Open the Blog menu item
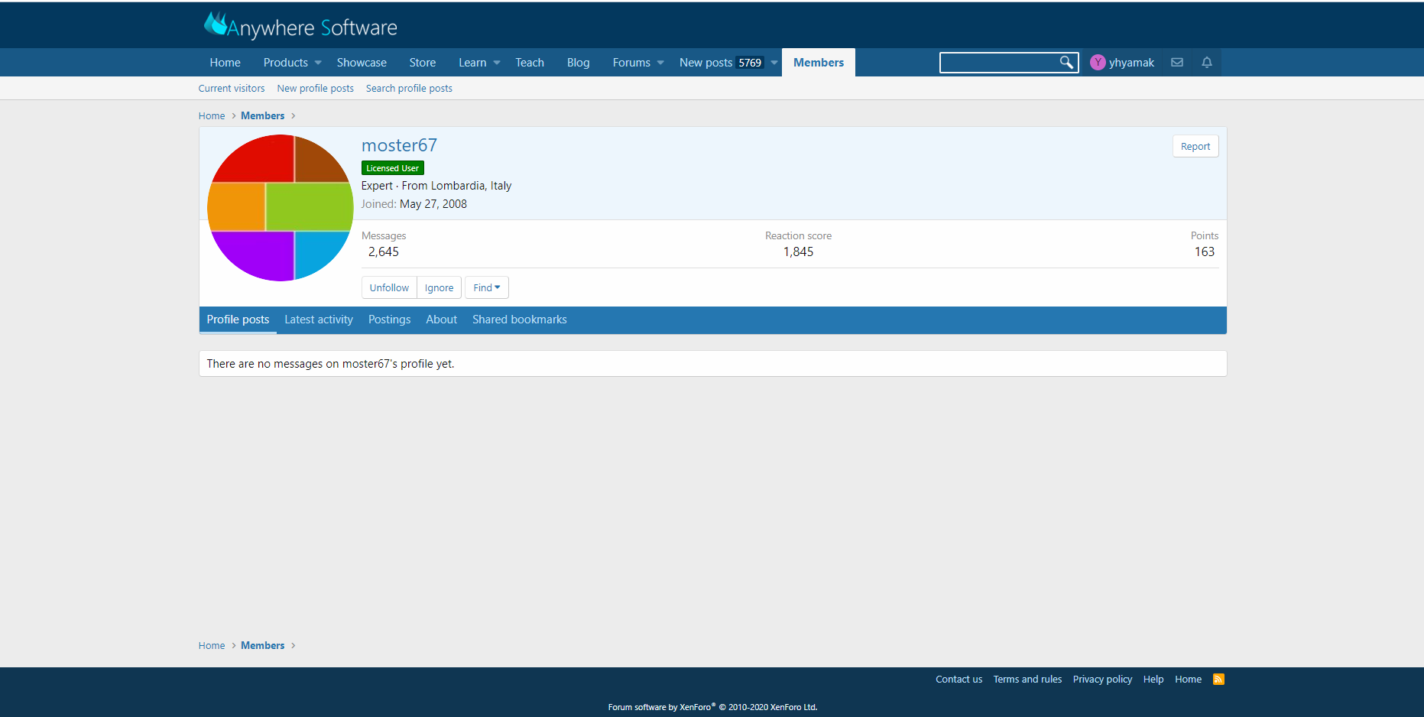The width and height of the screenshot is (1424, 717). point(578,63)
